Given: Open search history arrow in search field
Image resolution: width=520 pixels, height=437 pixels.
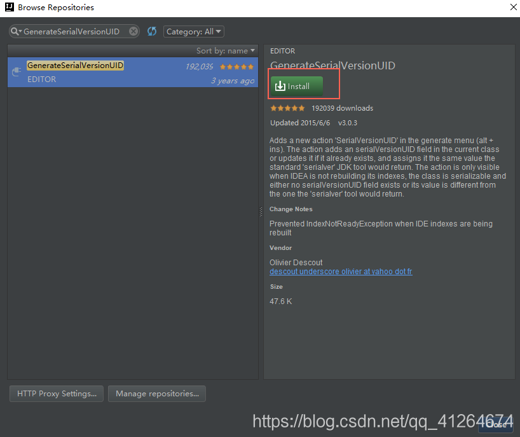Looking at the screenshot, I should tap(21, 31).
